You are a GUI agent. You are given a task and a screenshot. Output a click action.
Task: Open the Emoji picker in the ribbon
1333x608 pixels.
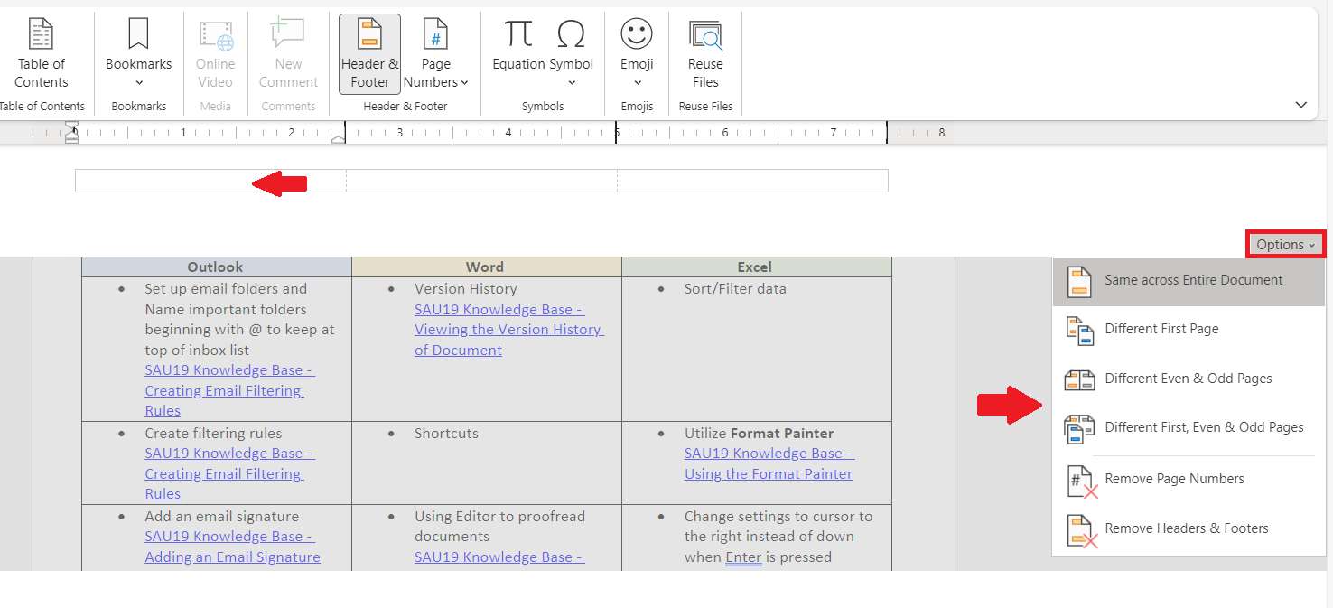click(x=637, y=56)
